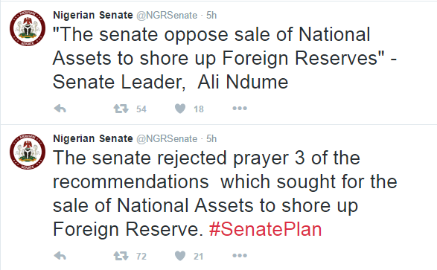Viewport: 437px width, 270px height.
Task: Reply to the prayer 3 rejection tweet
Action: (60, 256)
